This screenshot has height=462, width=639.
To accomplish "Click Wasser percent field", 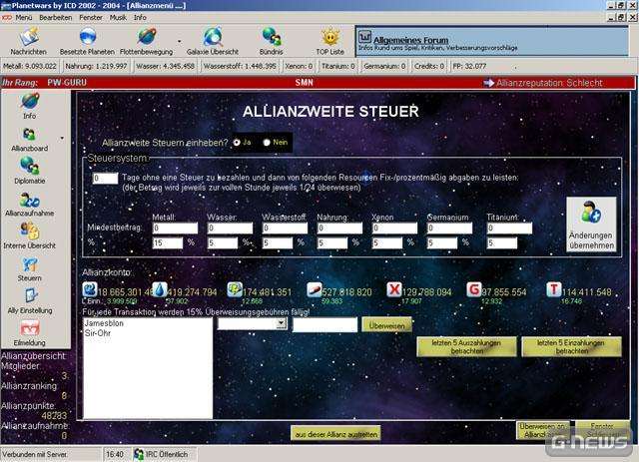I will point(223,243).
